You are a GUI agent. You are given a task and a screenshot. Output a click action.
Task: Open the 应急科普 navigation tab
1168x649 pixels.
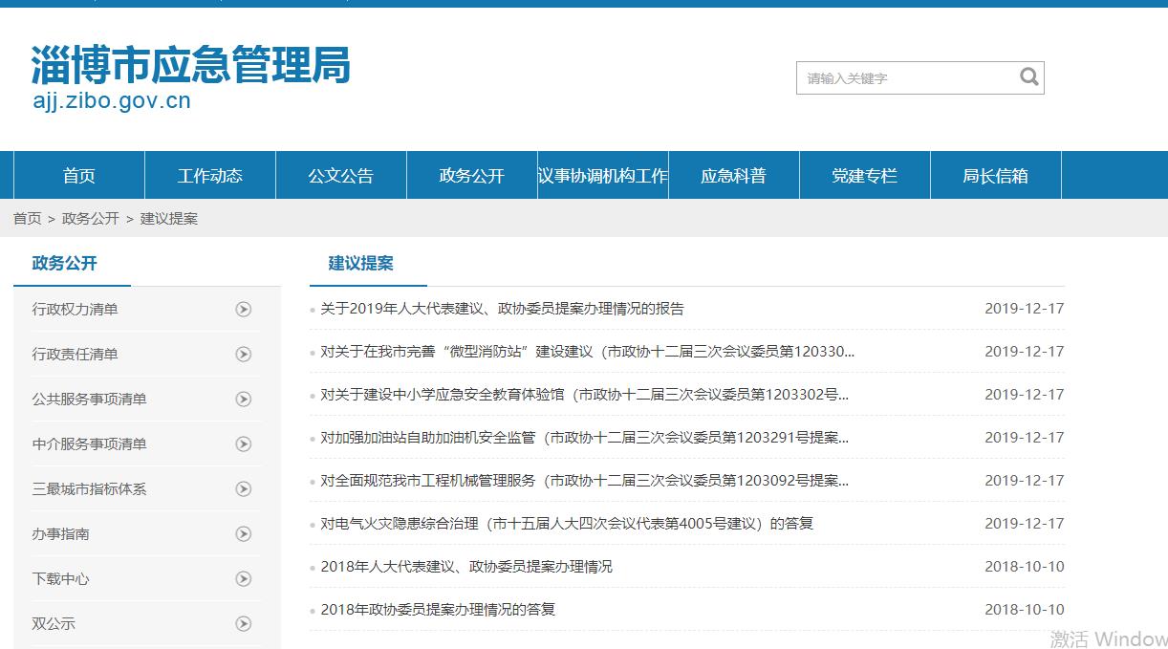click(x=734, y=176)
